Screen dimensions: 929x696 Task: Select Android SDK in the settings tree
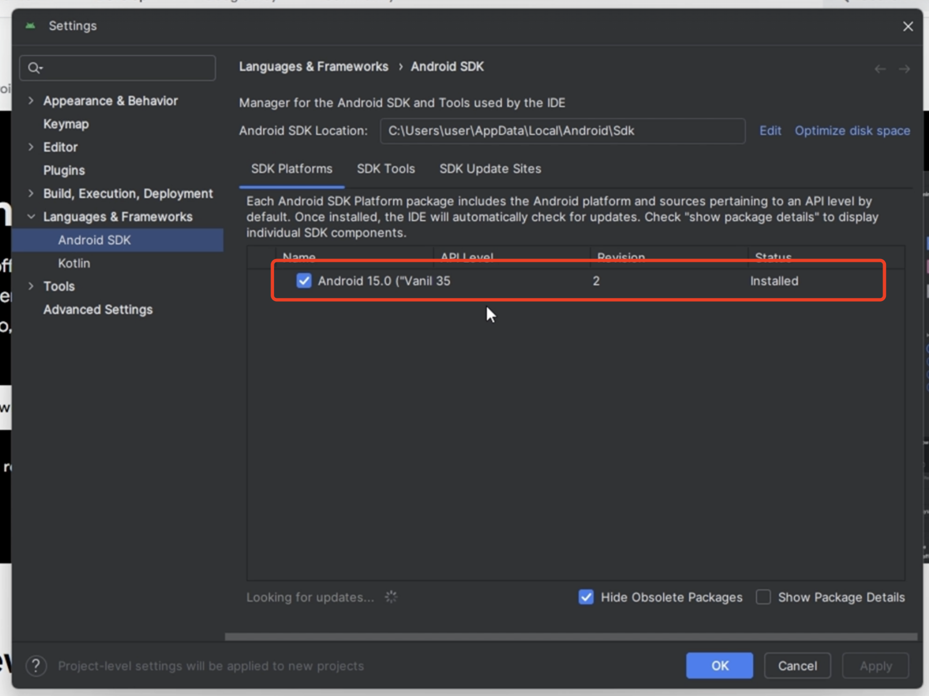point(118,240)
